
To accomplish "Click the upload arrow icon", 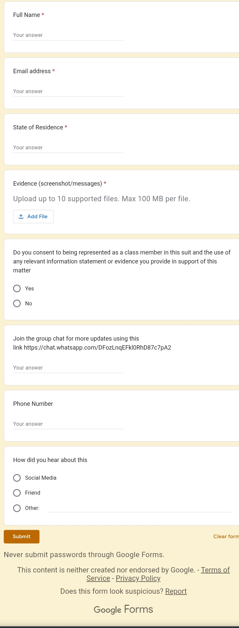I will (x=21, y=217).
